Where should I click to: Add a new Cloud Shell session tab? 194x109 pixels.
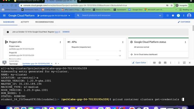pos(56,64)
